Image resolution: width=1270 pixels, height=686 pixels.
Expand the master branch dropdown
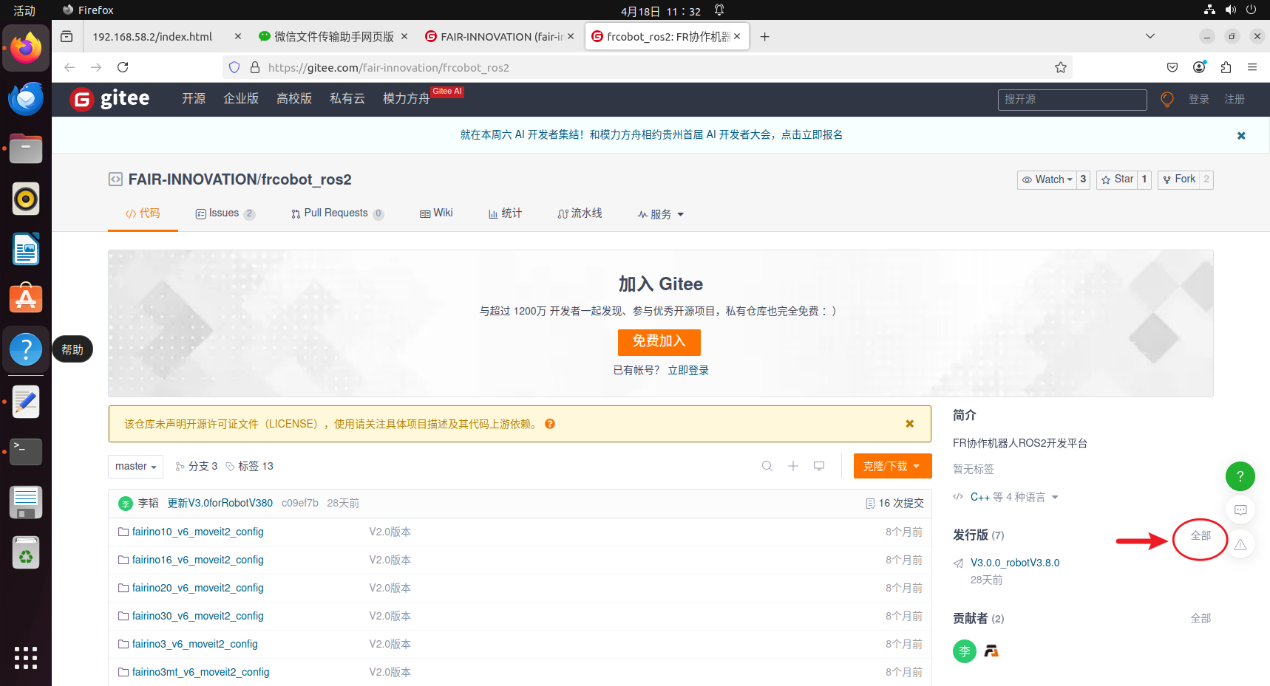[135, 467]
